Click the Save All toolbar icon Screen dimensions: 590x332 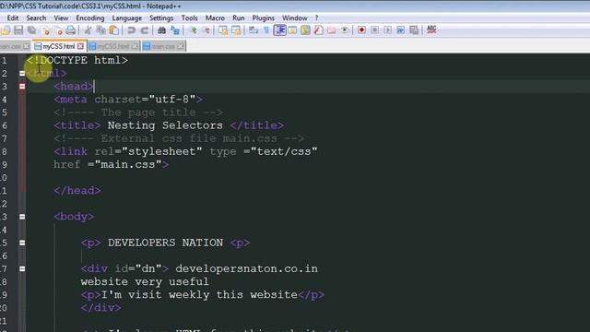click(x=31, y=30)
